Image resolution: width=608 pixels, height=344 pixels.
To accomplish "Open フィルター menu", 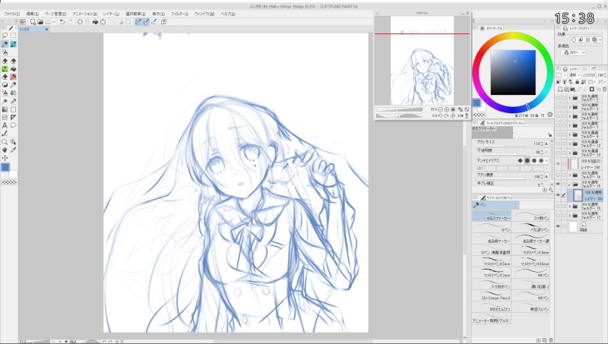I will pos(179,14).
